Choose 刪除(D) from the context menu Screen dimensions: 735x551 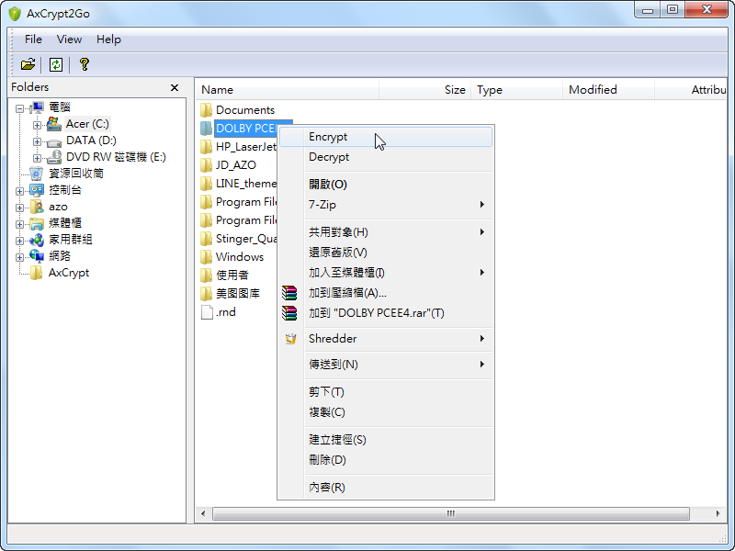(385, 460)
